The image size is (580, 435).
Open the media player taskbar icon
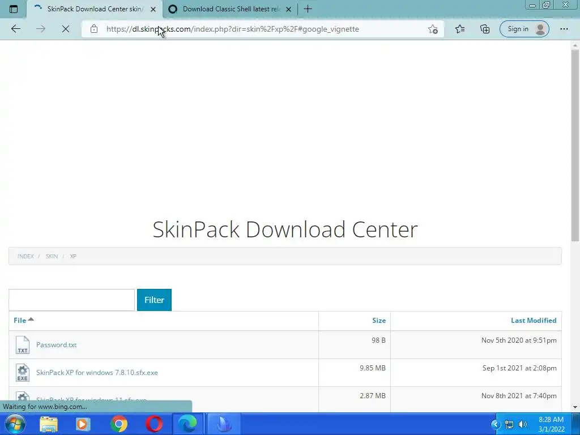pos(83,424)
